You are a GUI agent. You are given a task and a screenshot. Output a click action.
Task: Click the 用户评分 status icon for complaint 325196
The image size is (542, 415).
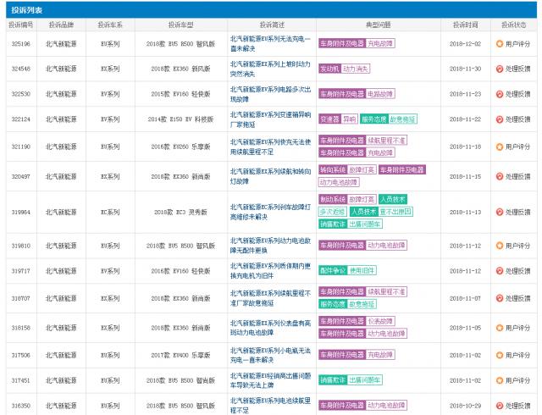click(x=499, y=43)
